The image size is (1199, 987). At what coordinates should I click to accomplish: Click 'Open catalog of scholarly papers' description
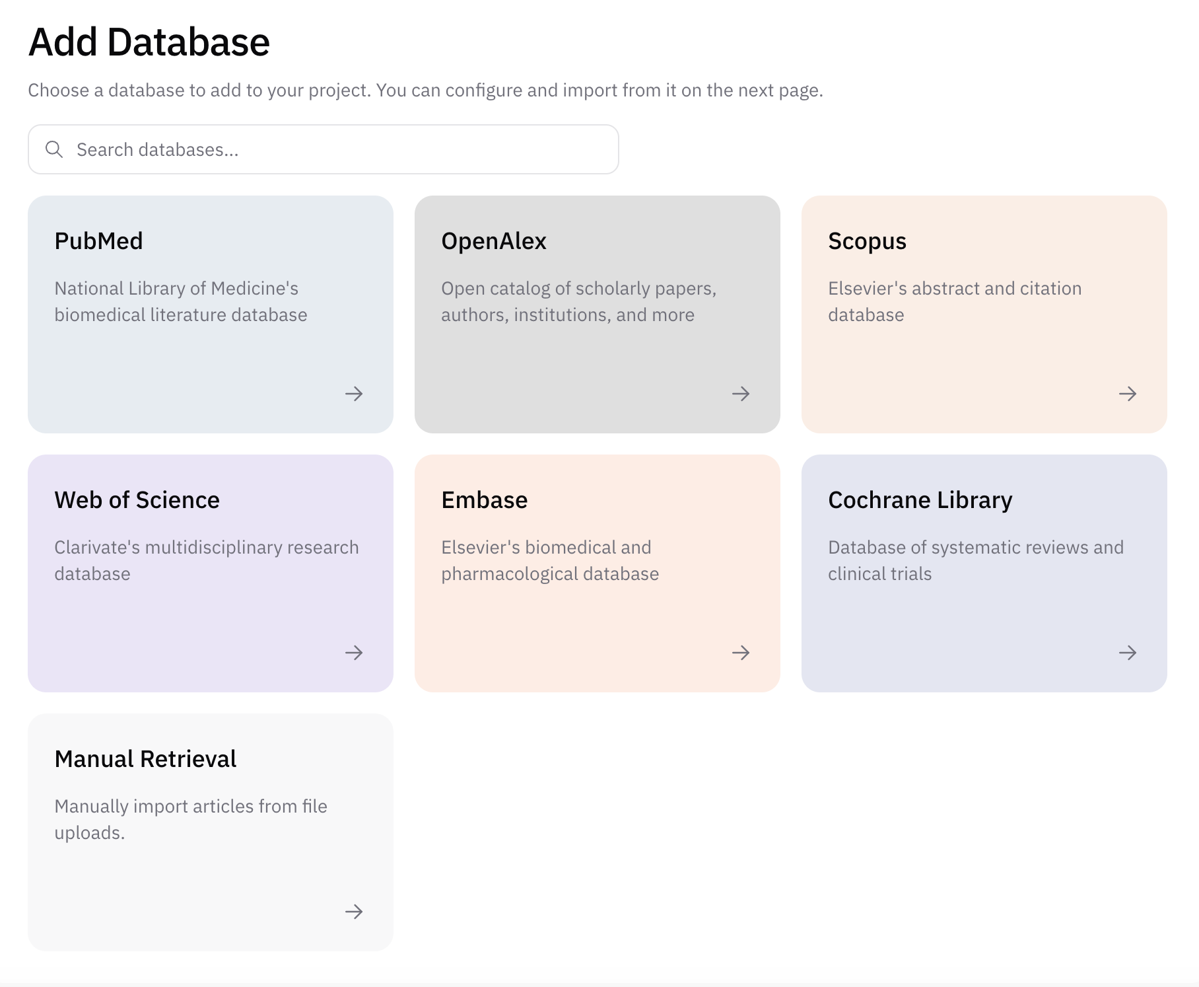pos(579,301)
